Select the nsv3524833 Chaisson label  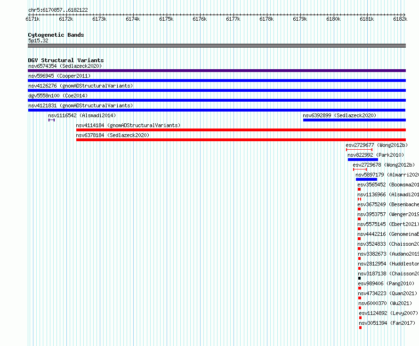click(x=388, y=244)
